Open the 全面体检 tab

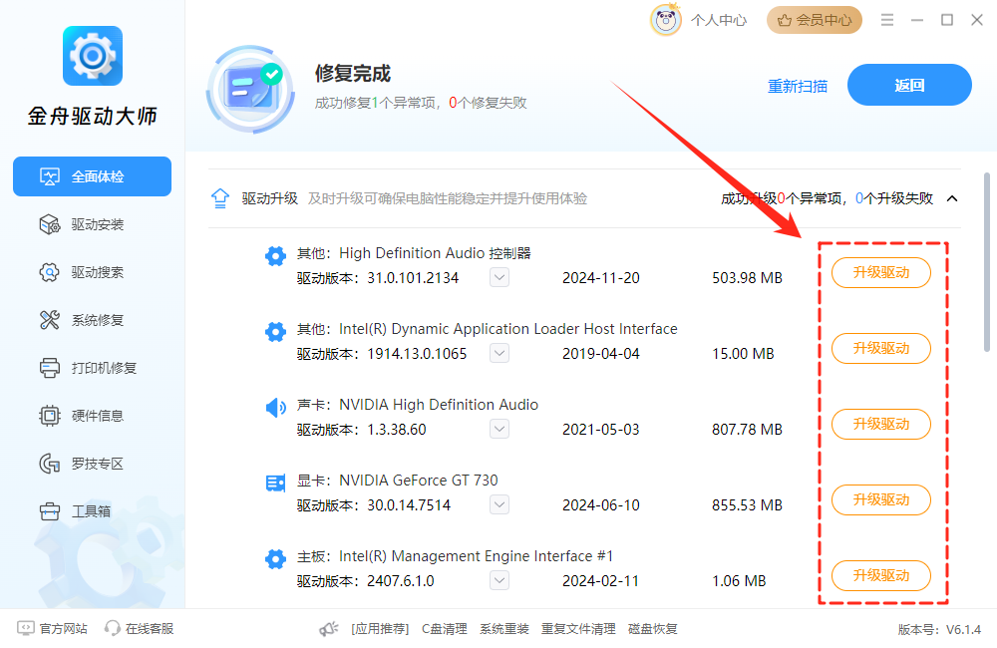click(x=92, y=176)
